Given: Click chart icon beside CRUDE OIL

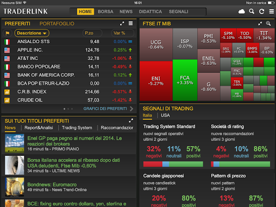Looking at the screenshot, I should tap(7, 100).
